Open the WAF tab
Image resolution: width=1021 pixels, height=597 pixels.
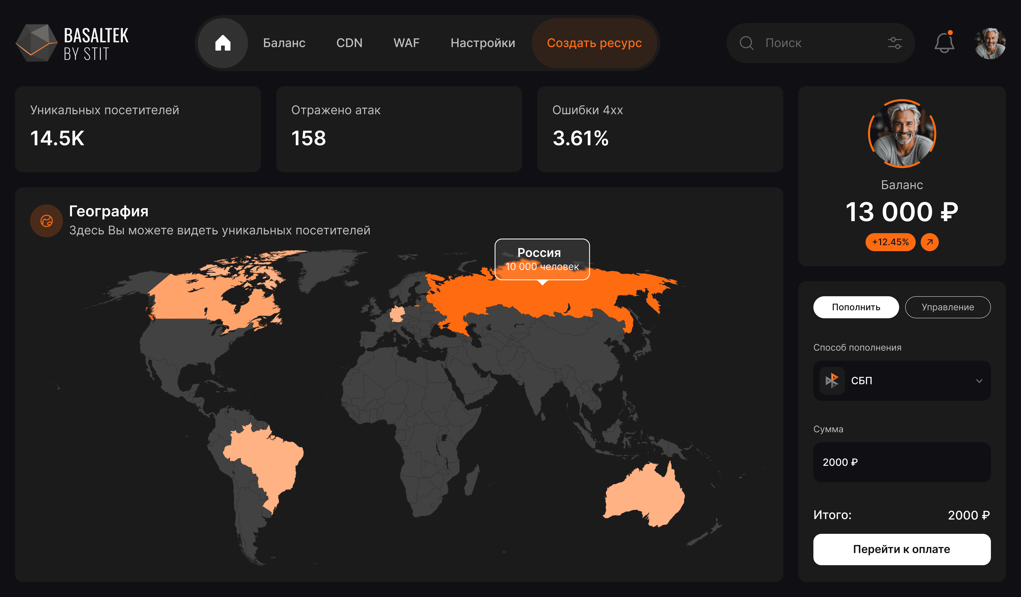[x=406, y=43]
